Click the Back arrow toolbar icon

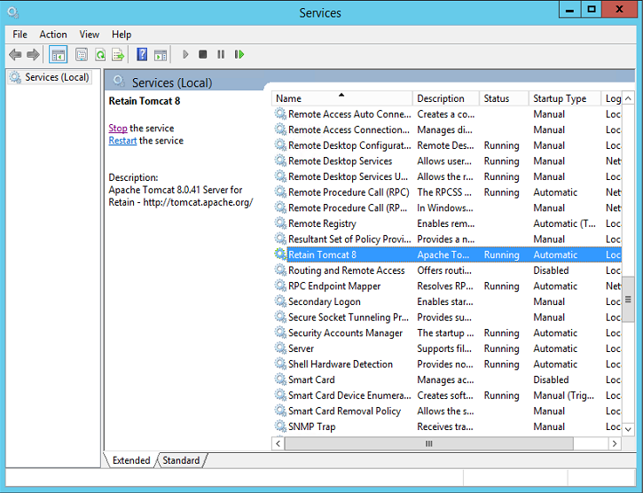[x=15, y=55]
